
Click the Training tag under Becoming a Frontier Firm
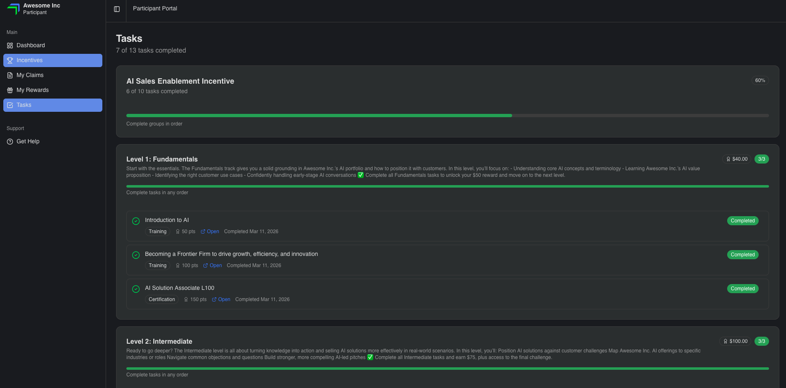(157, 265)
